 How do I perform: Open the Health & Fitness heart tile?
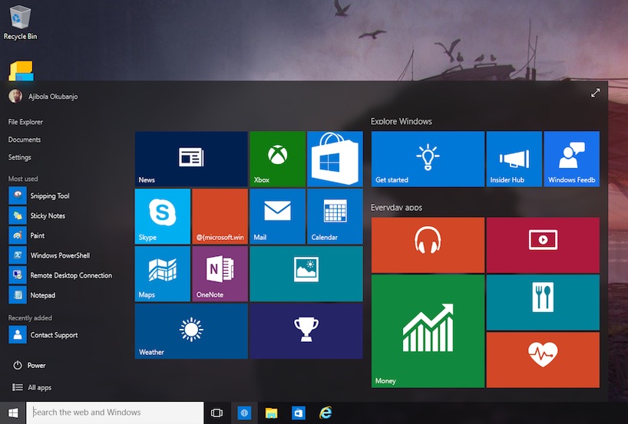pos(542,360)
